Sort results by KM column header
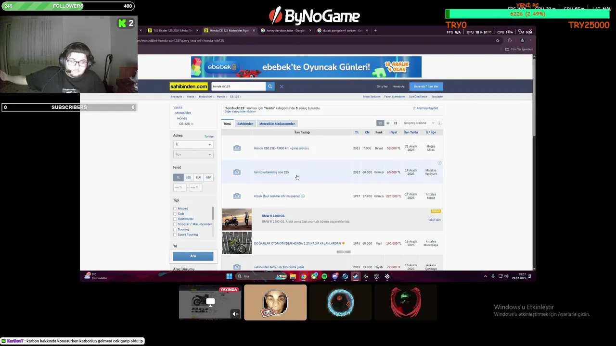 coord(367,132)
